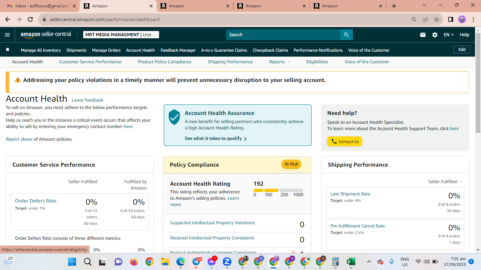
Task: Select Manage All Inventory in favorites bar
Action: pyautogui.click(x=41, y=50)
